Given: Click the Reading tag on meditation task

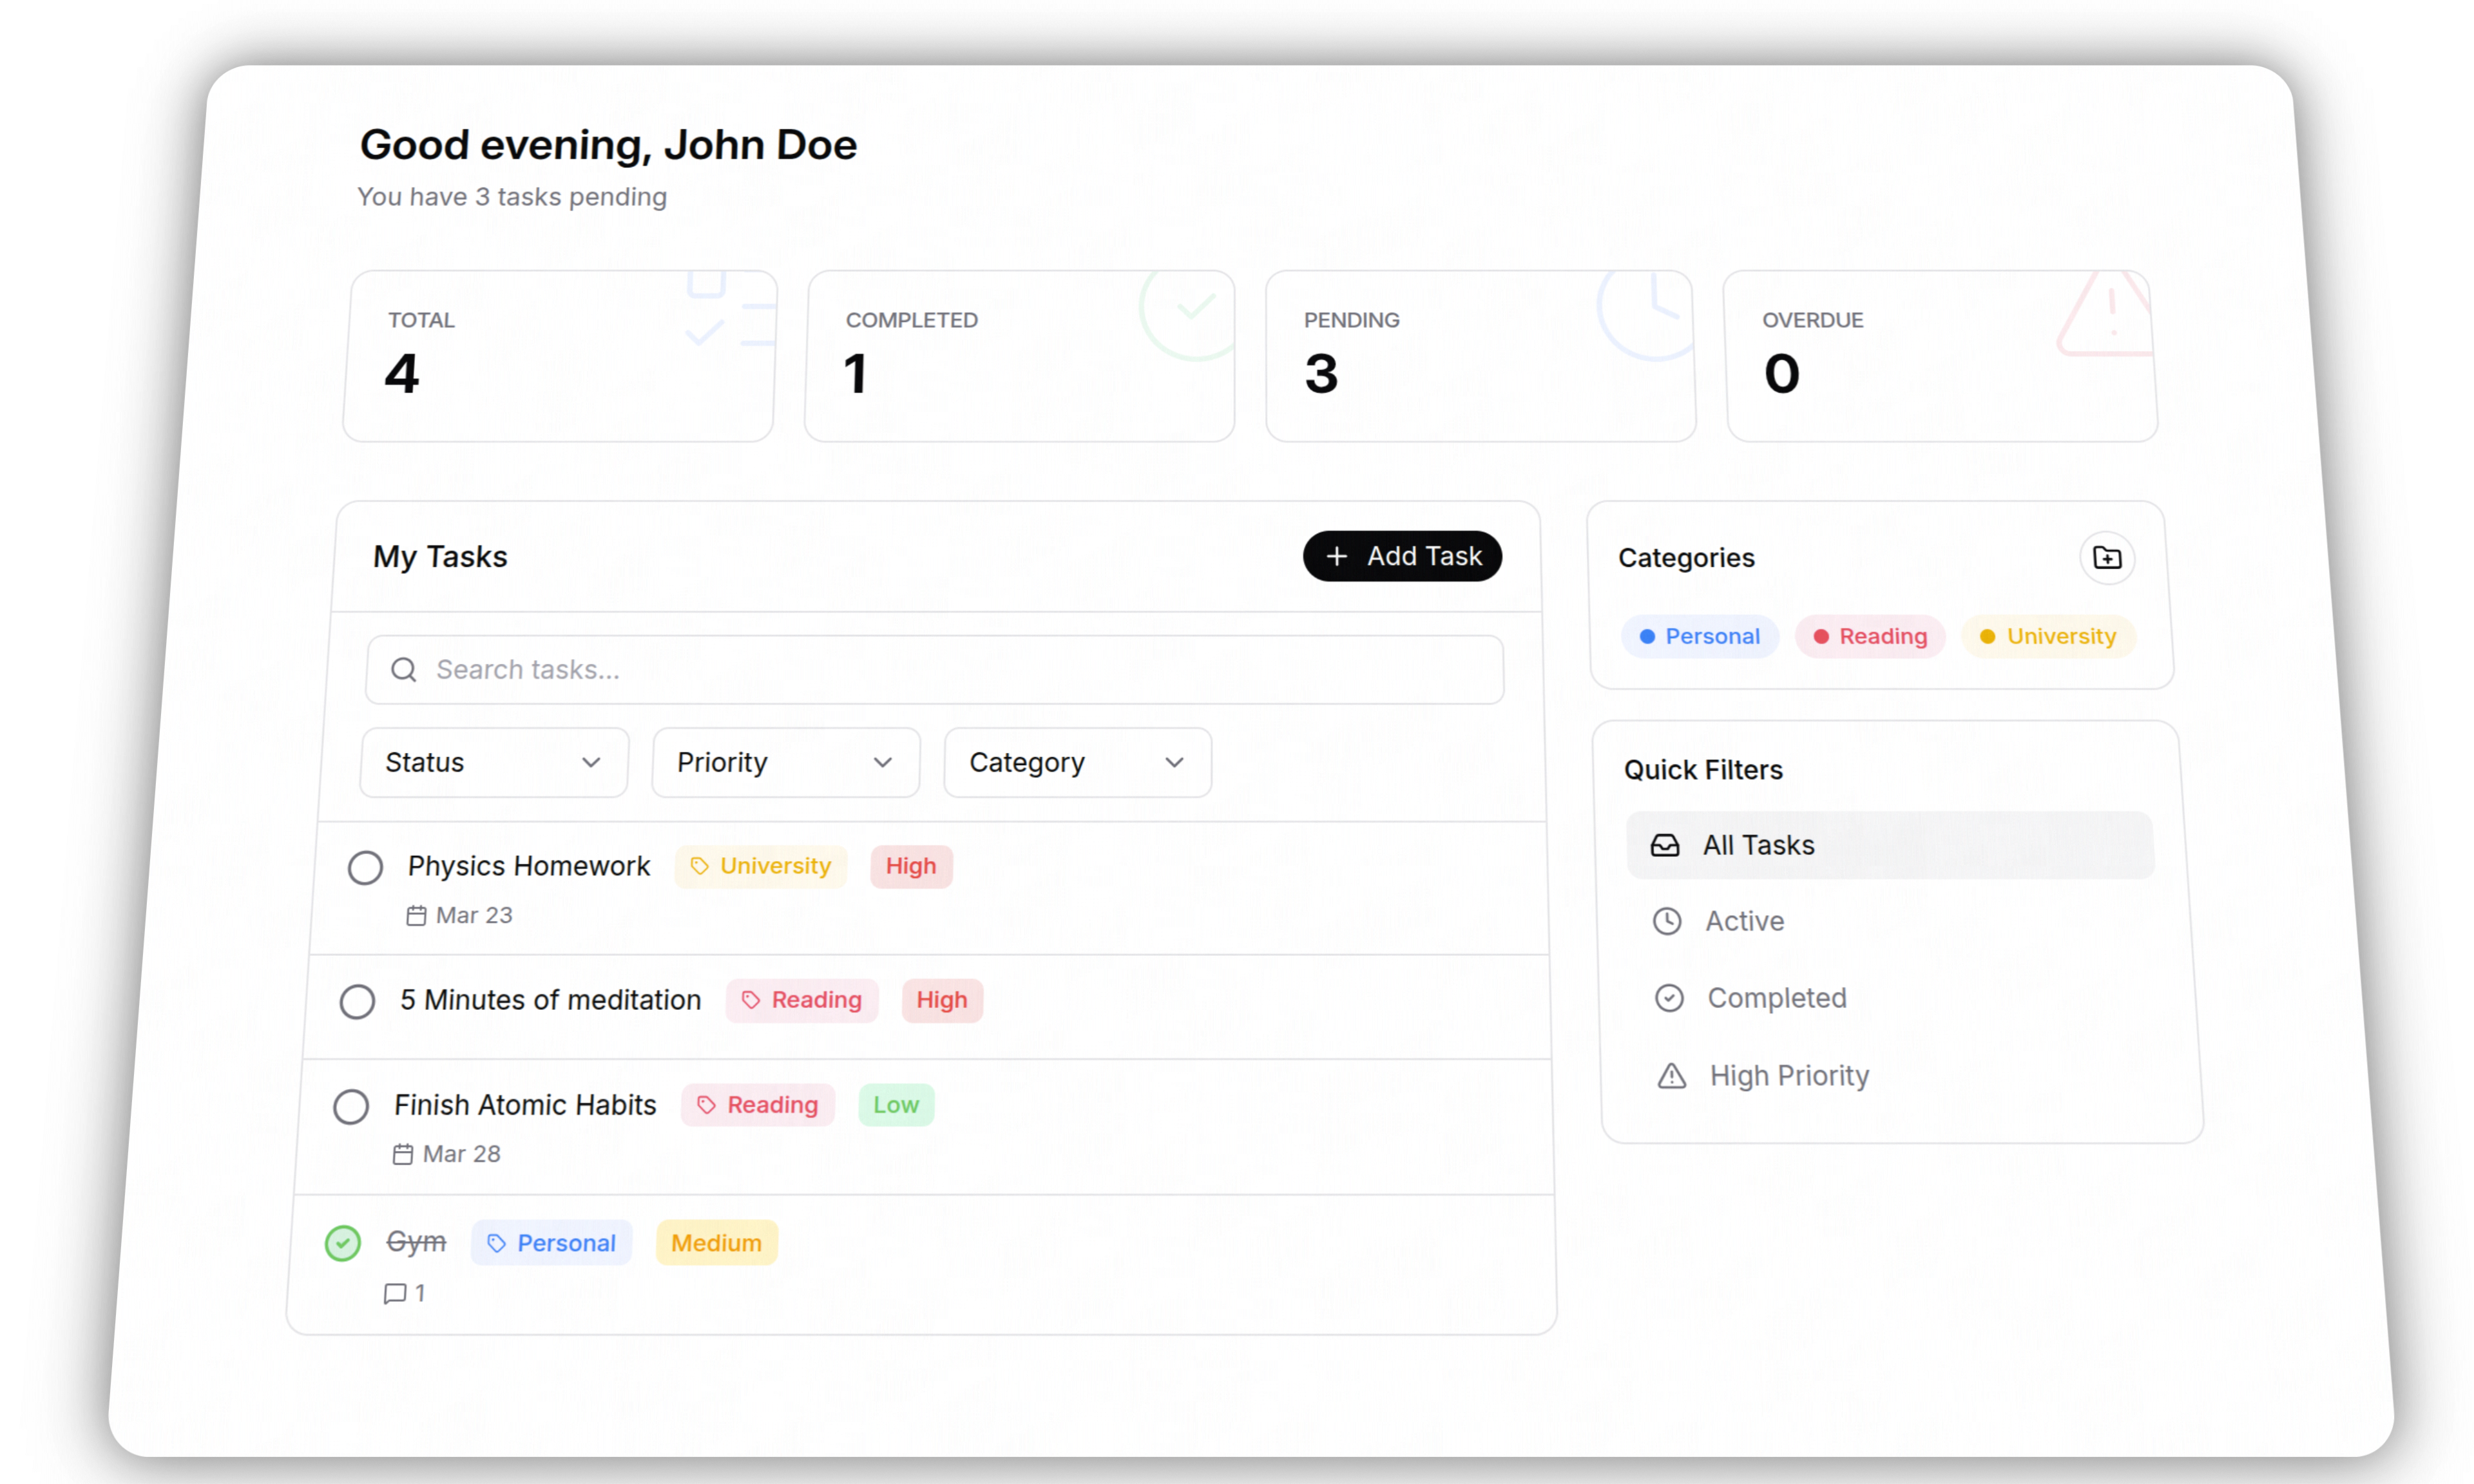Looking at the screenshot, I should 802,1001.
